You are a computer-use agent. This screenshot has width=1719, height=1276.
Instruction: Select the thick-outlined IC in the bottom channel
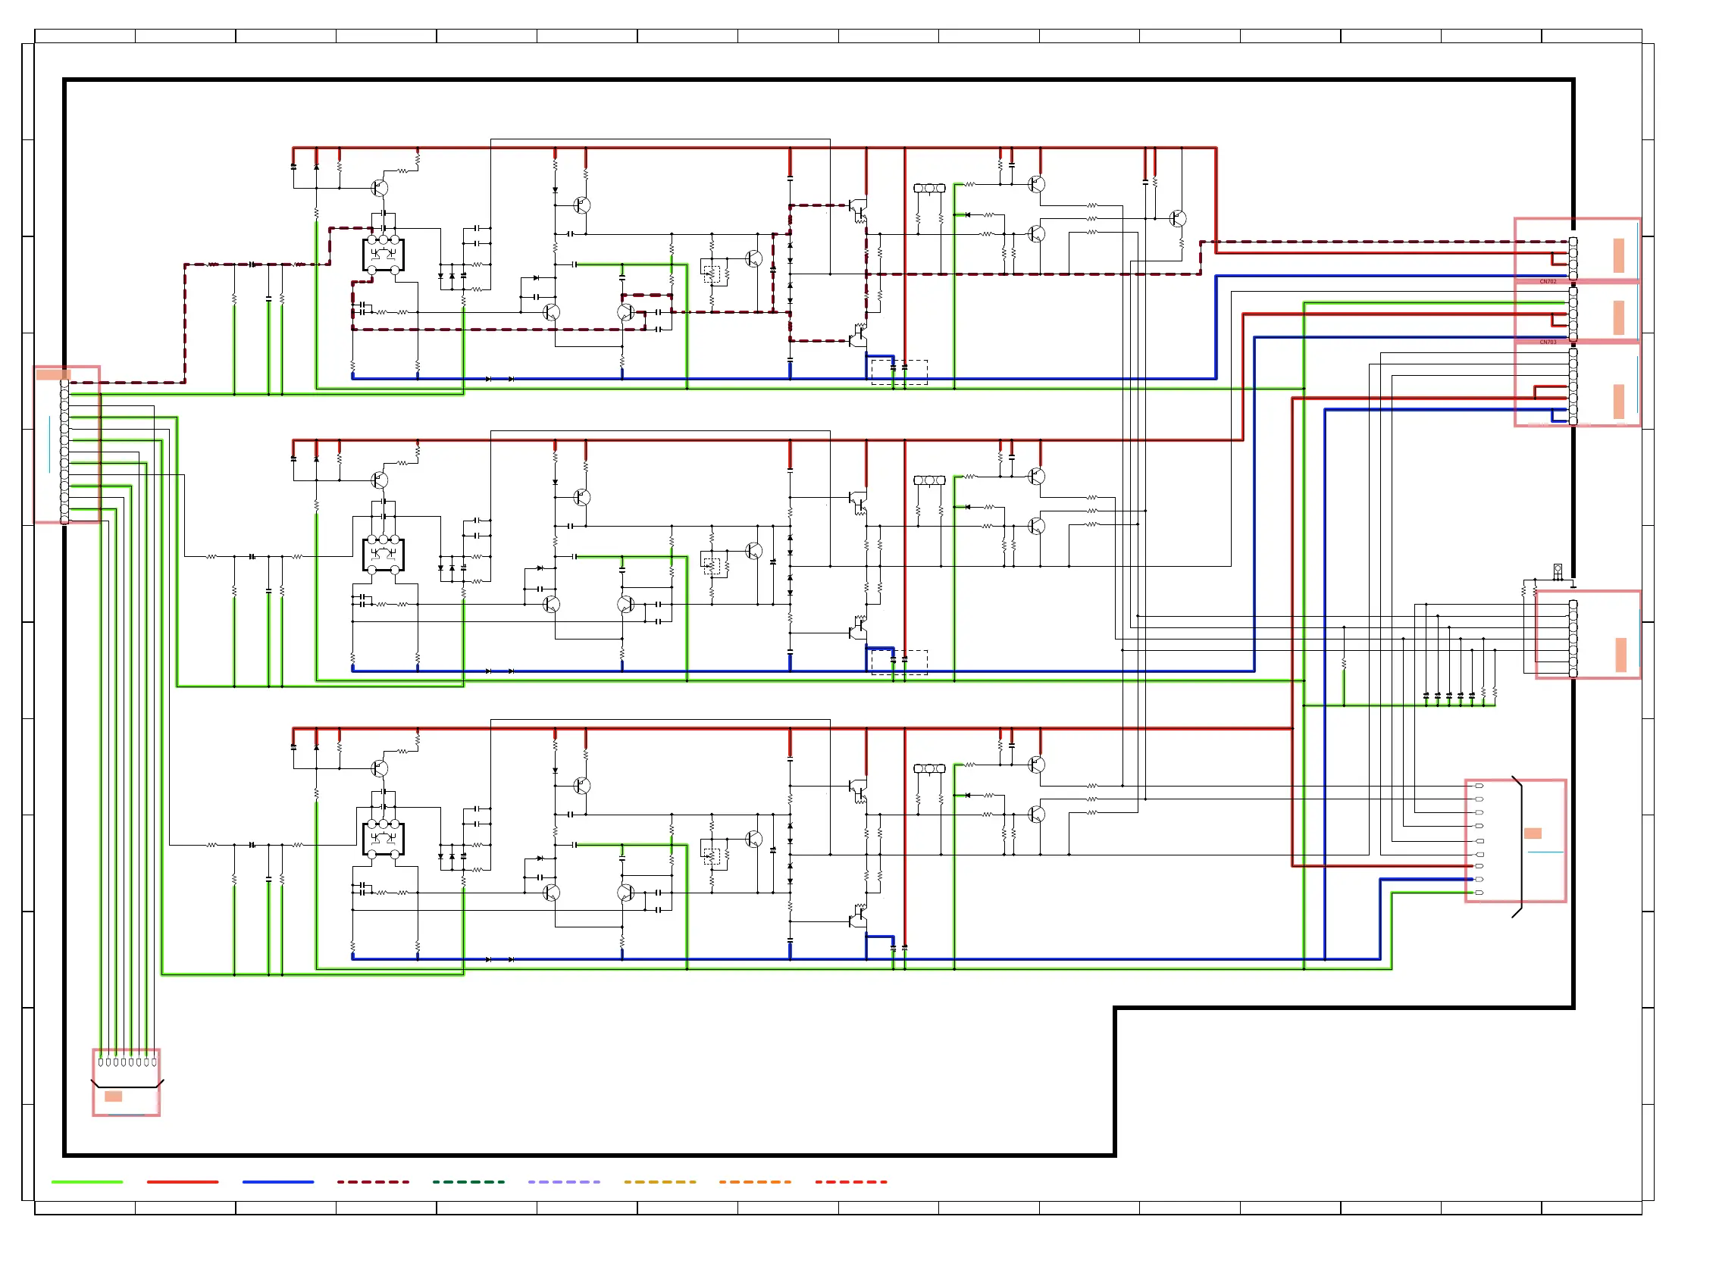(x=384, y=839)
